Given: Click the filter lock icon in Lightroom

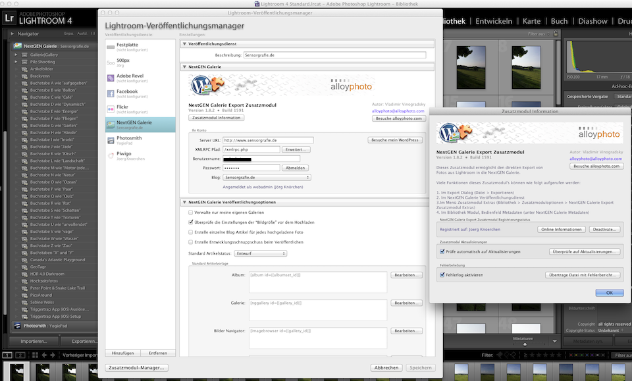Looking at the screenshot, I should coord(556,34).
